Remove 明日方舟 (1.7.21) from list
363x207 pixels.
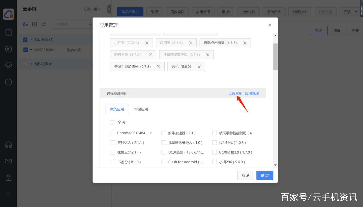point(150,55)
